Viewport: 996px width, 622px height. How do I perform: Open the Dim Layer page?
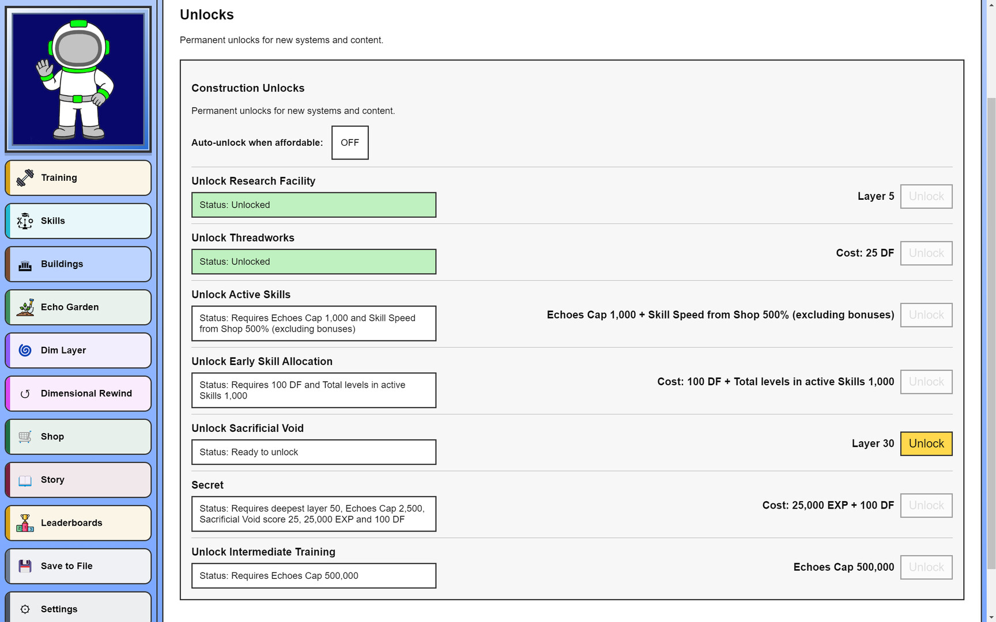coord(78,351)
